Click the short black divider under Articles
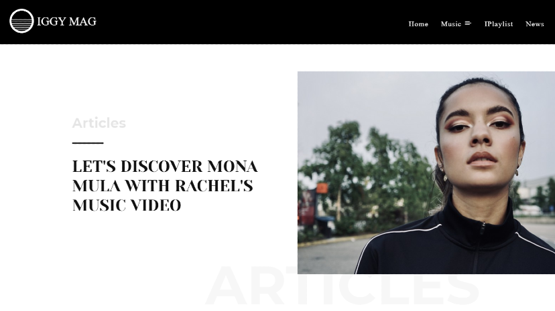 (88, 143)
